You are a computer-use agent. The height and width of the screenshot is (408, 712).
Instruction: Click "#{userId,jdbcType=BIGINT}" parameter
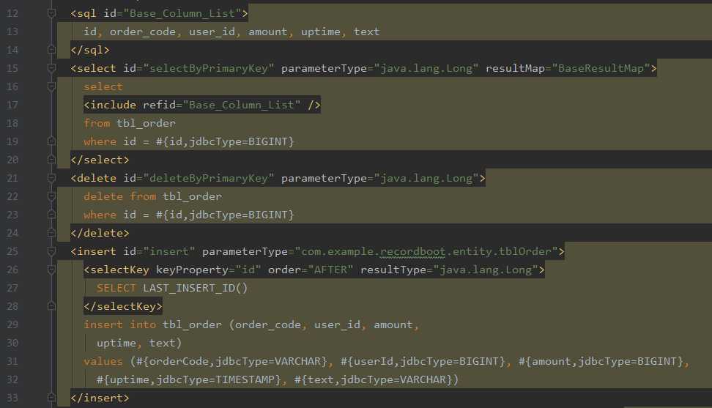tap(423, 361)
